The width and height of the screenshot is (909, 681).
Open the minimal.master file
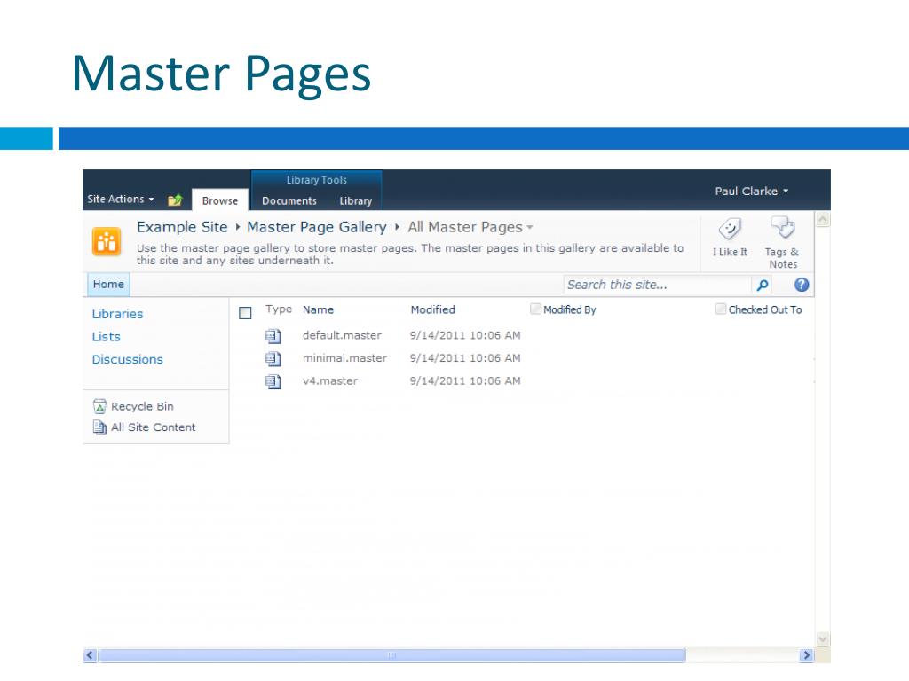[345, 358]
